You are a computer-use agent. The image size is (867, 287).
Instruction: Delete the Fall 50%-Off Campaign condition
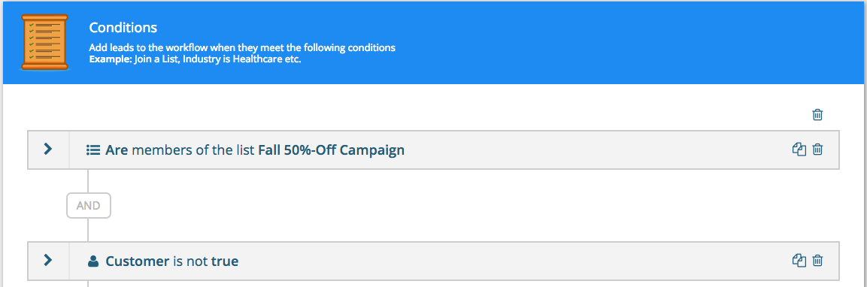(818, 150)
